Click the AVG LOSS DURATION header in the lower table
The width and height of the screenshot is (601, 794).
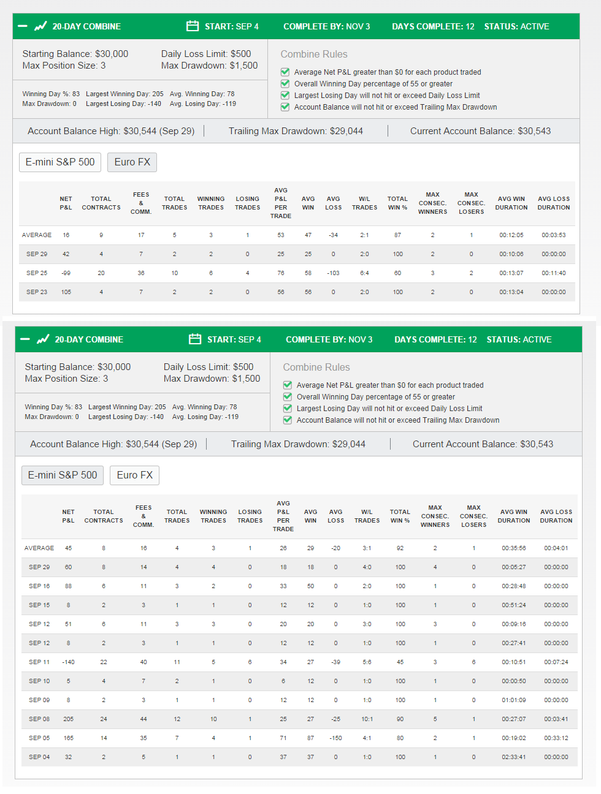556,516
